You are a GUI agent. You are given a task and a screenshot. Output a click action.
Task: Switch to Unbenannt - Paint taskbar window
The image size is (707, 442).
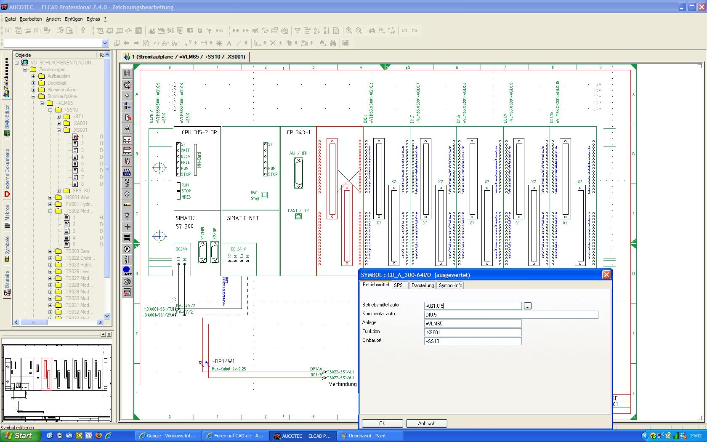point(370,436)
